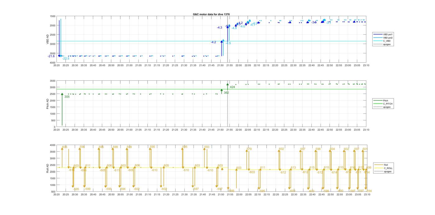Click the '593' roll data label
Screen dimensions: 435x215
coord(207,147)
